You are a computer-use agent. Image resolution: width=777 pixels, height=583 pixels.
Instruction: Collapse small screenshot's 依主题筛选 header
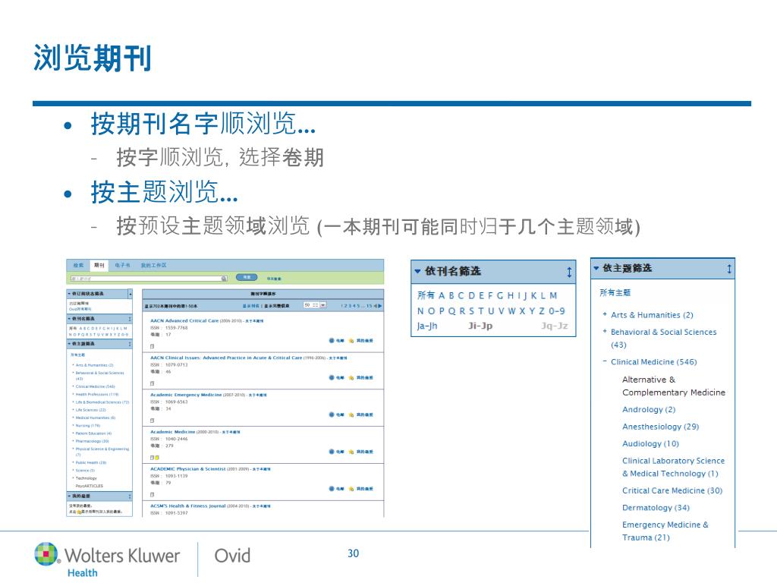click(x=99, y=344)
